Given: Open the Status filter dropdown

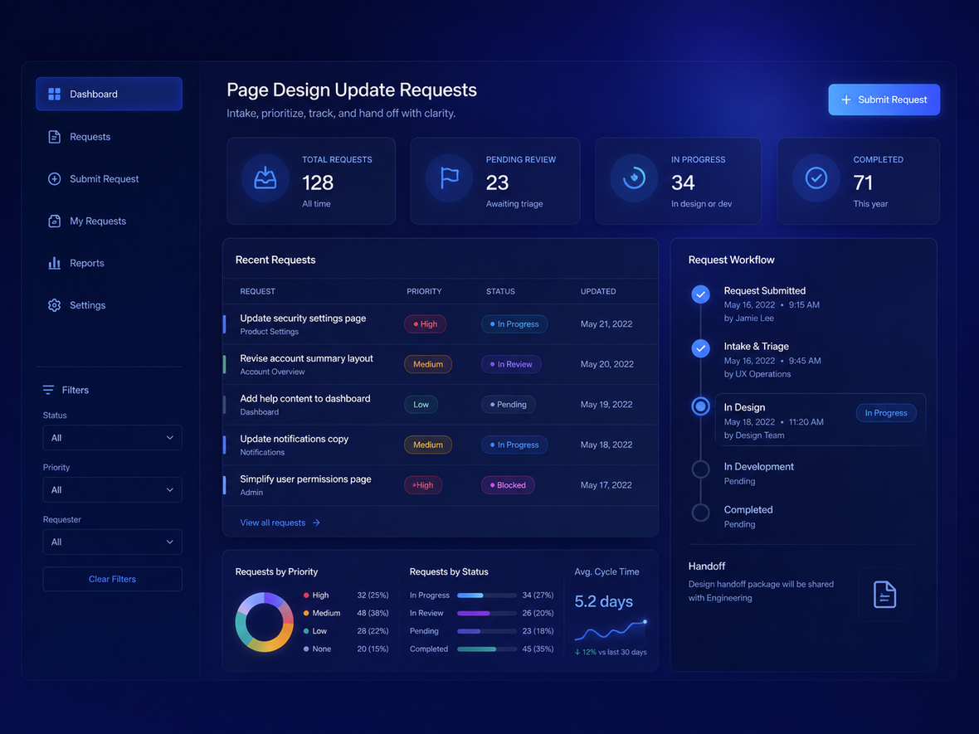Looking at the screenshot, I should click(x=112, y=438).
